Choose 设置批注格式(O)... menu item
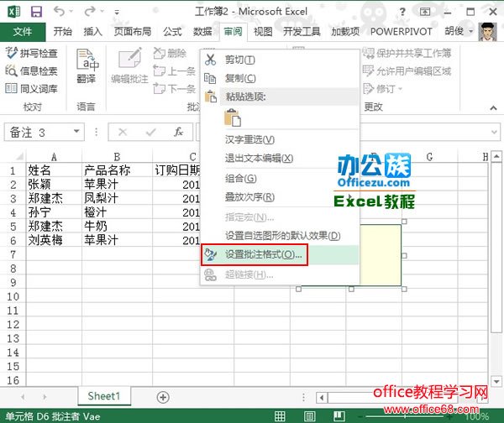The width and height of the screenshot is (504, 423). click(280, 254)
